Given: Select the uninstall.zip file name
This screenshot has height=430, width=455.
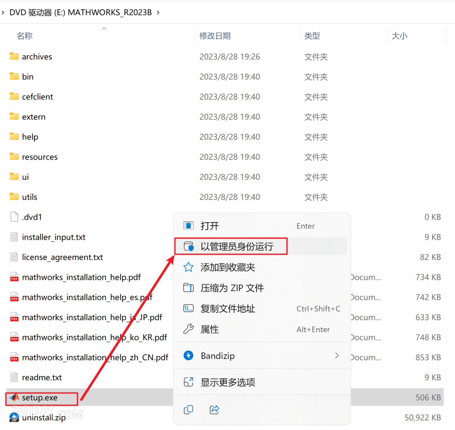Looking at the screenshot, I should tap(44, 417).
